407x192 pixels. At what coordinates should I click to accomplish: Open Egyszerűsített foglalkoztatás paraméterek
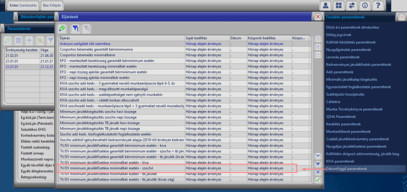(x=359, y=87)
